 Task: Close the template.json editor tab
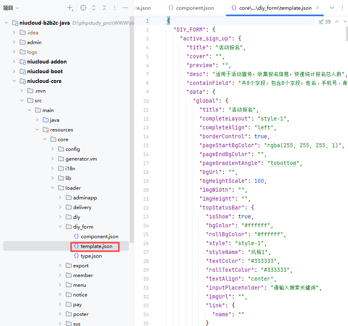(x=318, y=8)
